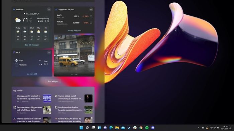Open Microsoft Edge from taskbar
The width and height of the screenshot is (234, 131).
[x=111, y=128]
